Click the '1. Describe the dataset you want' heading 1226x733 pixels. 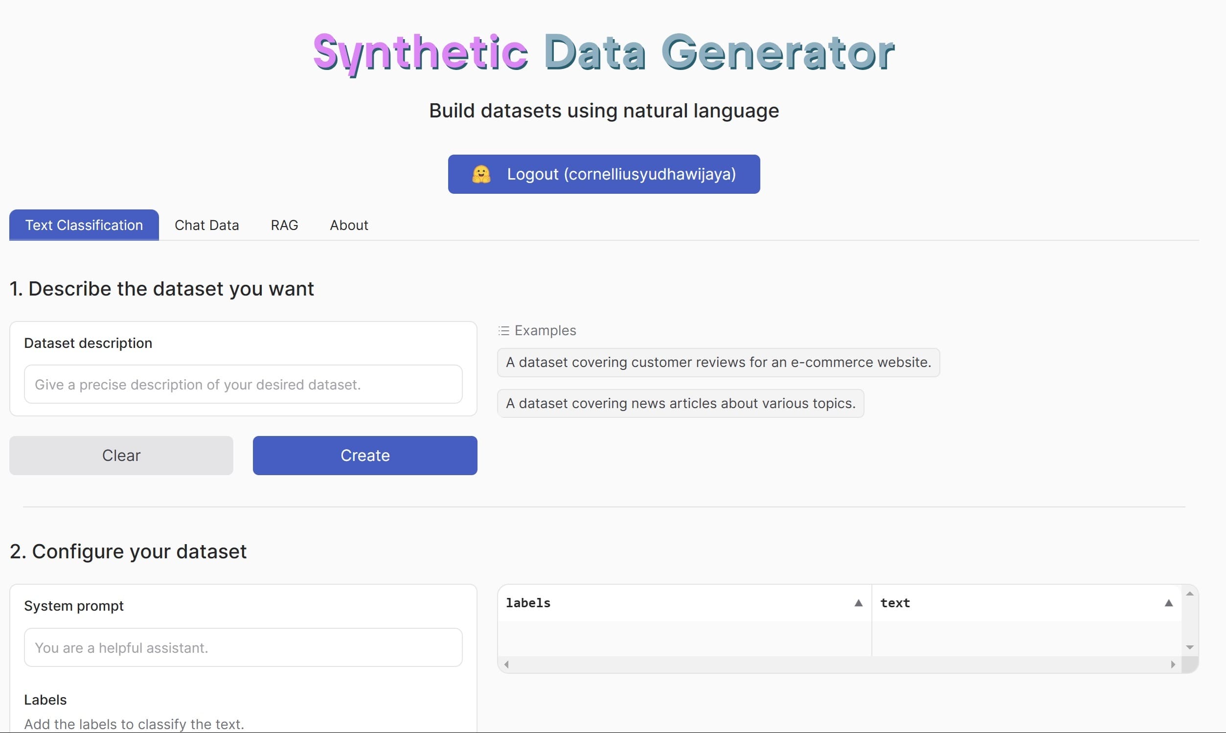point(161,289)
